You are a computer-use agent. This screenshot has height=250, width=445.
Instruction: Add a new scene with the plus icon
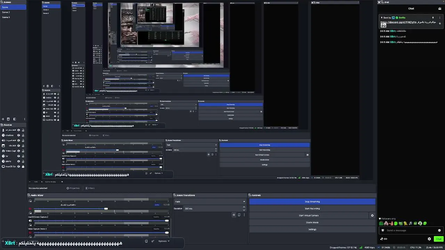coord(3,119)
